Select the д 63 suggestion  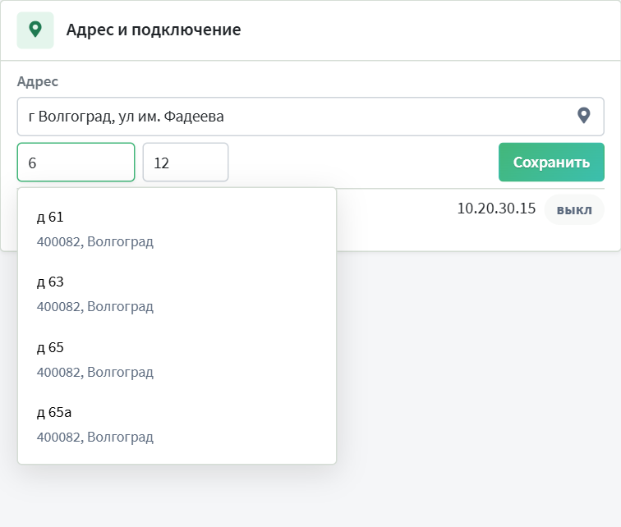pyautogui.click(x=177, y=294)
